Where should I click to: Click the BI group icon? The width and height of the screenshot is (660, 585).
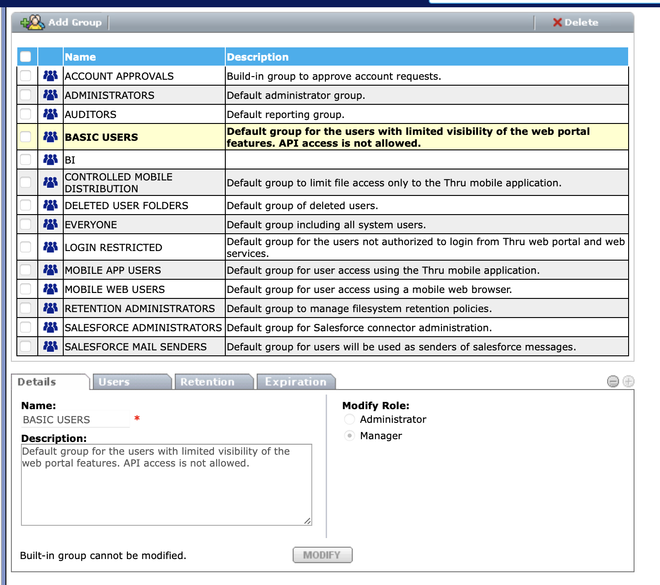pos(51,159)
